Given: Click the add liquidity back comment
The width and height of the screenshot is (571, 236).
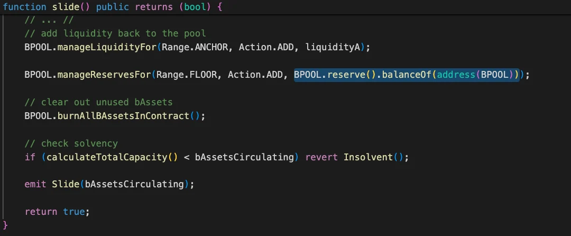Looking at the screenshot, I should pos(115,33).
